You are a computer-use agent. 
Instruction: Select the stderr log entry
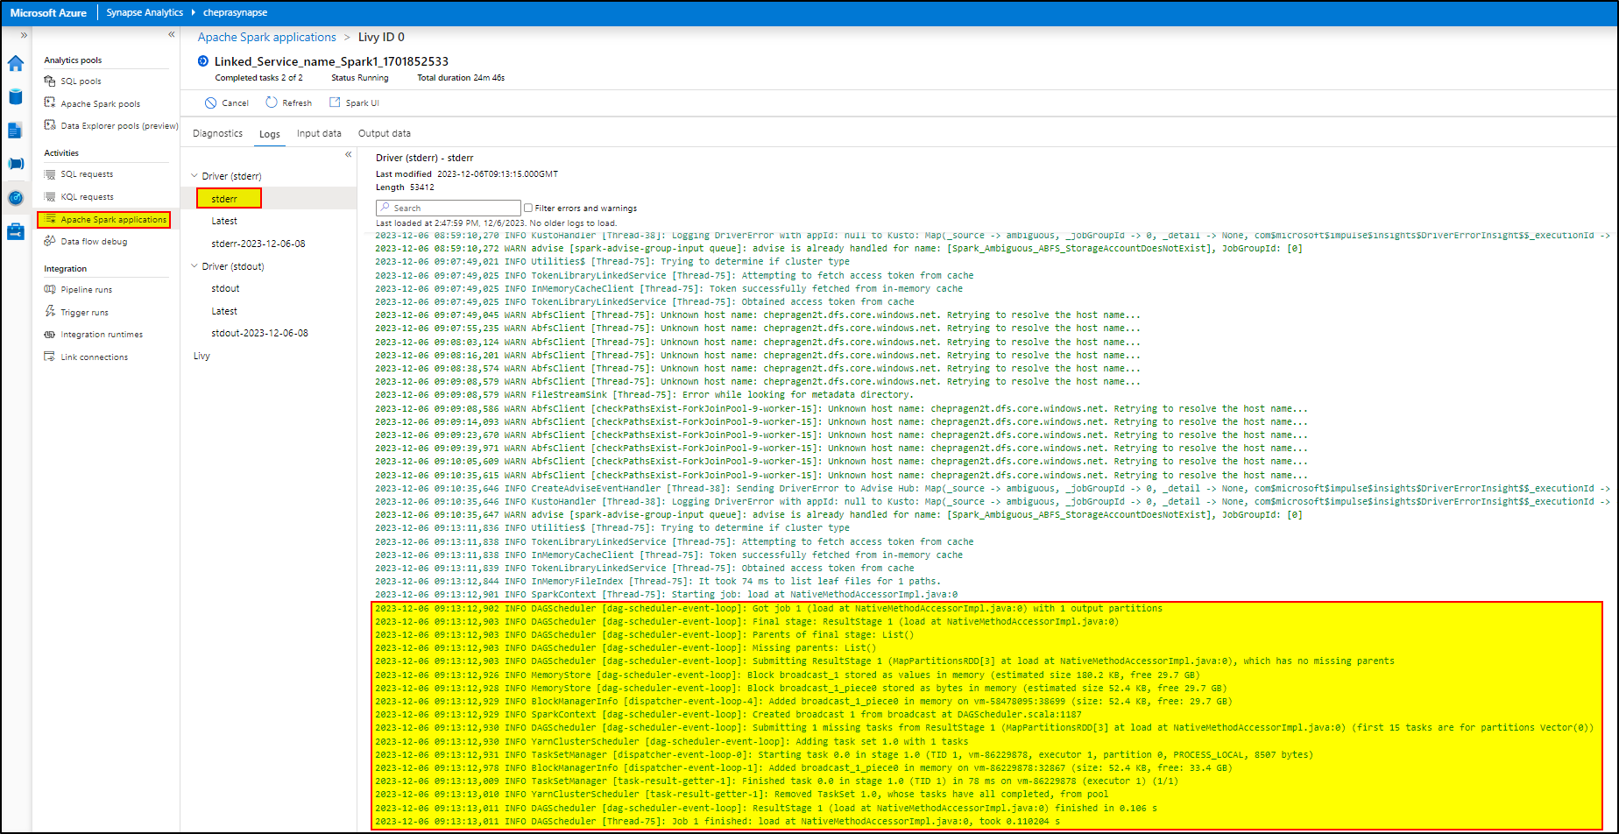click(227, 198)
